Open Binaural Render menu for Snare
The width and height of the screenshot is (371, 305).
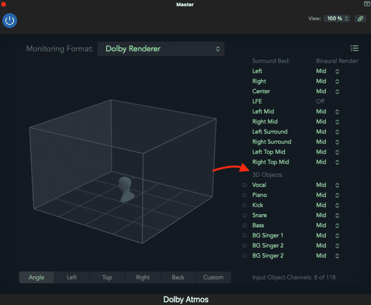328,215
